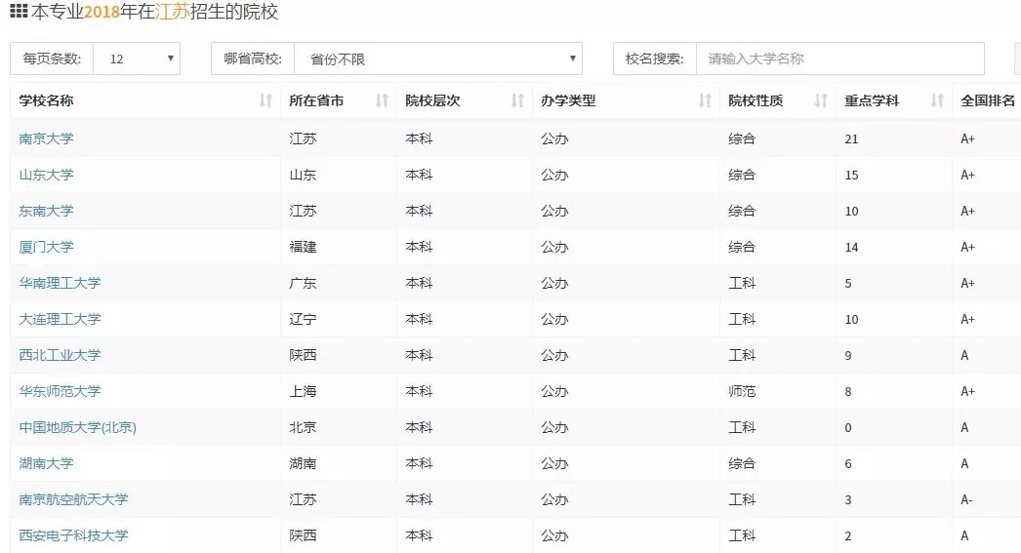Select 湖南 province cell in 湖南大学 row
The height and width of the screenshot is (553, 1021).
point(303,463)
